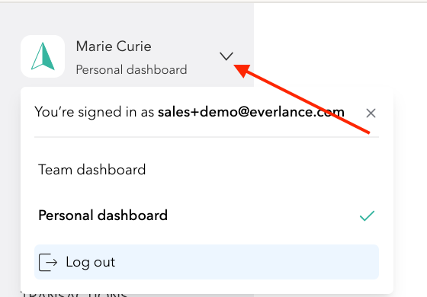Close the signed-in account popup

(371, 113)
